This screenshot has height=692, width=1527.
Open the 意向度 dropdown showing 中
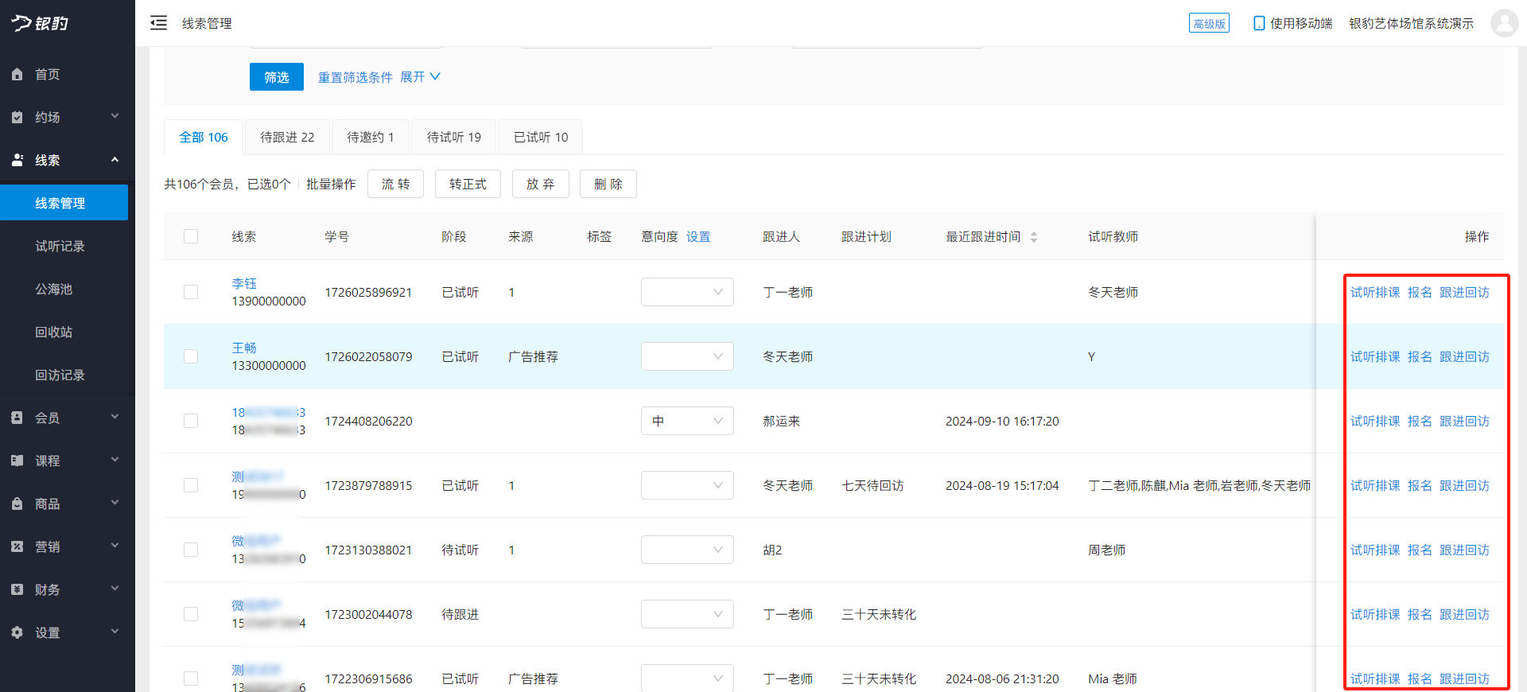tap(687, 421)
